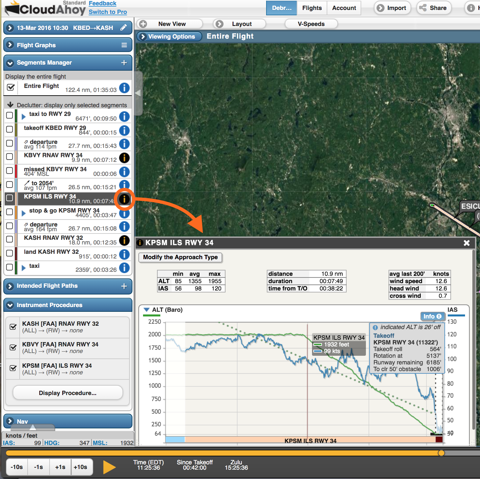Click the Info badge on the graph
The width and height of the screenshot is (480, 479).
pos(432,316)
